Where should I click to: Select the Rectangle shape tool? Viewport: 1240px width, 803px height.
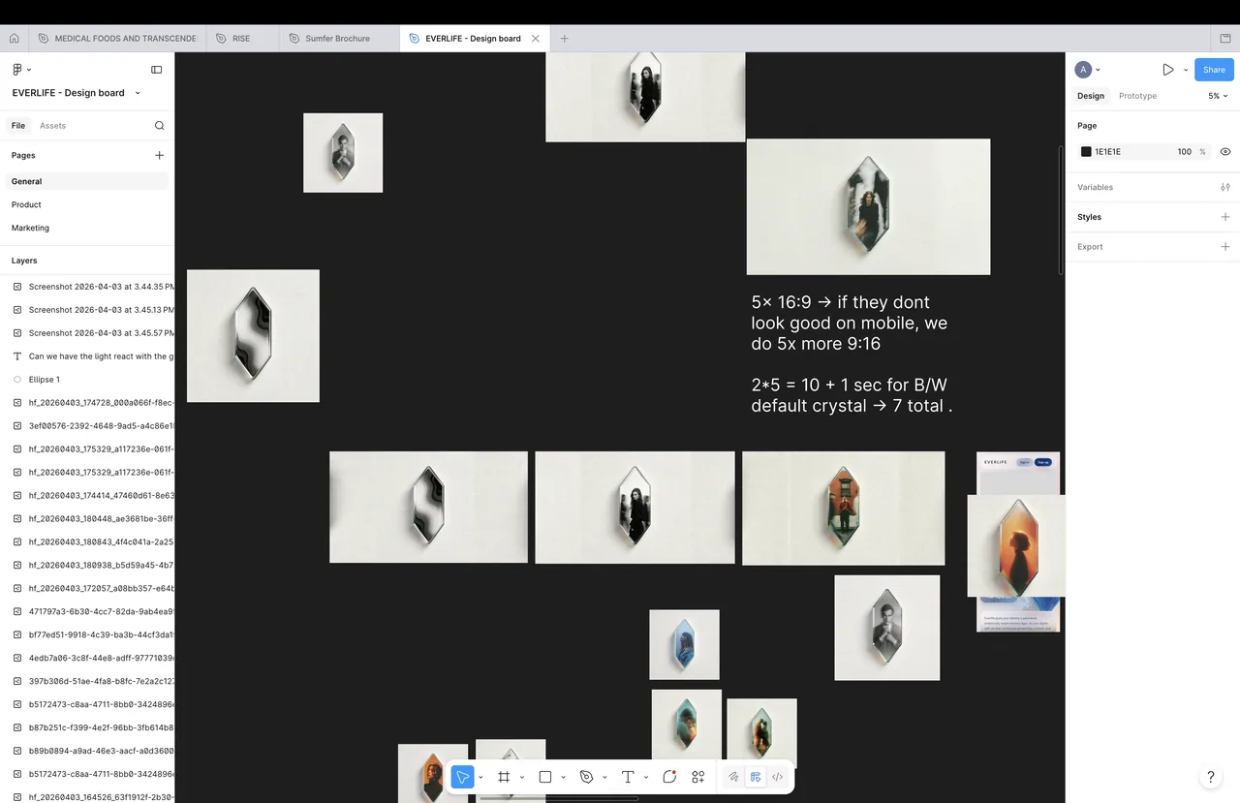(545, 777)
